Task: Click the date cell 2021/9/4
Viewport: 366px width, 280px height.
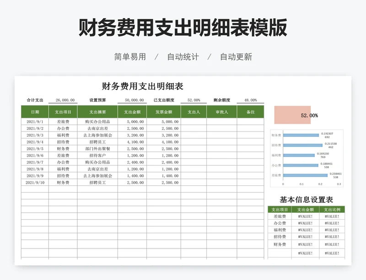Action: (35, 142)
